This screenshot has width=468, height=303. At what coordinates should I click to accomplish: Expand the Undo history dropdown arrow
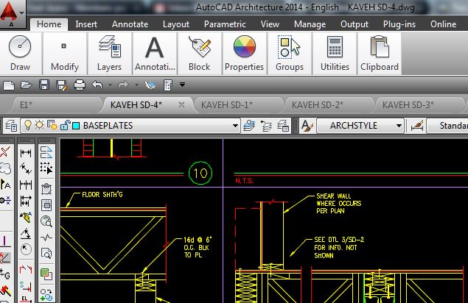pos(110,85)
